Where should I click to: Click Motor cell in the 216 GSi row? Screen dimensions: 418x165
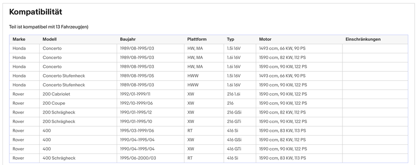click(282, 112)
